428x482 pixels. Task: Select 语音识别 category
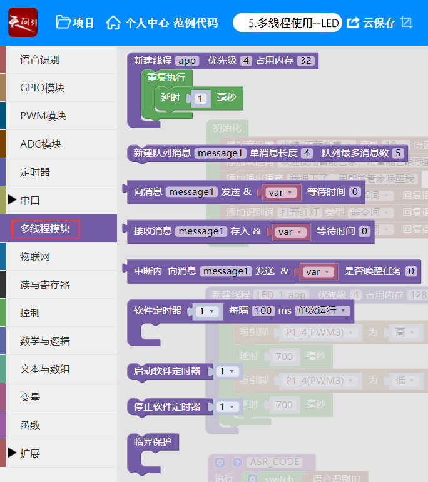point(58,59)
